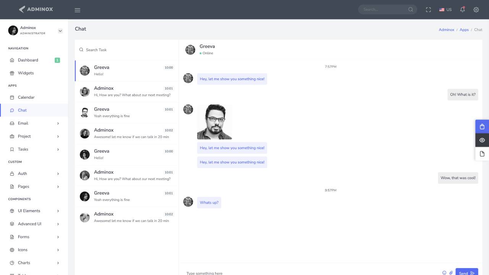Toggle the hamburger sidebar menu
The width and height of the screenshot is (489, 275).
(x=78, y=10)
